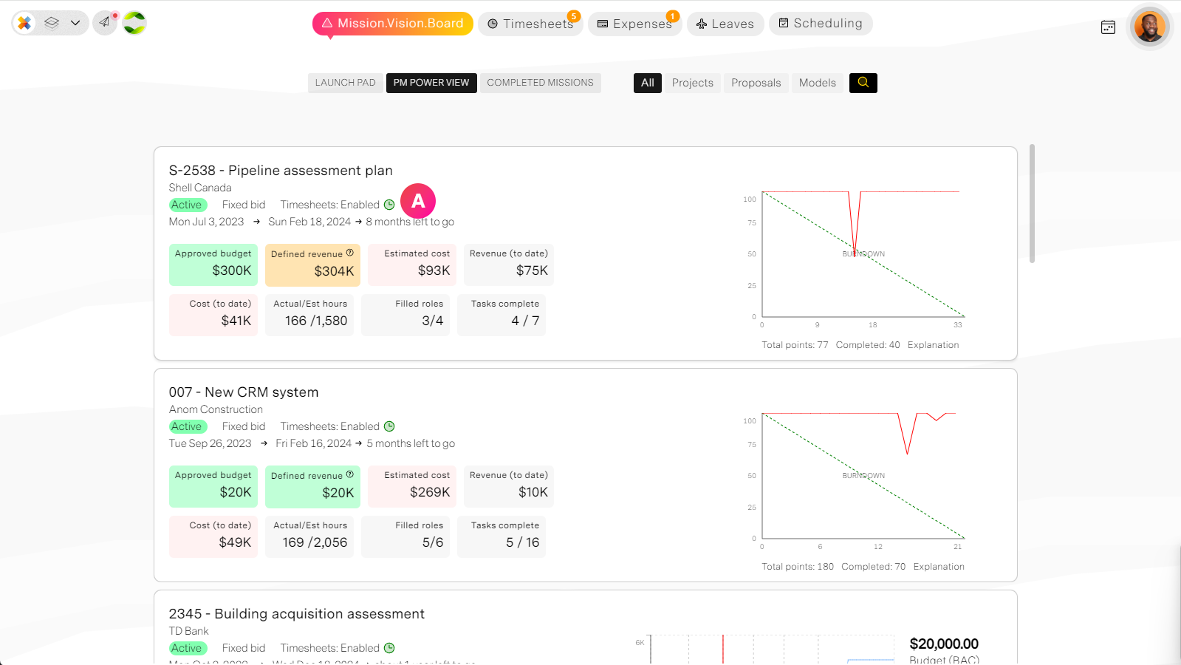Click Estimated cost $93K tile

point(412,265)
